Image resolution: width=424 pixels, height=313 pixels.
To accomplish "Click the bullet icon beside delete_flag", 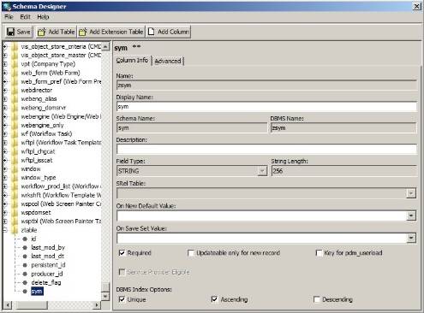I will coord(25,283).
